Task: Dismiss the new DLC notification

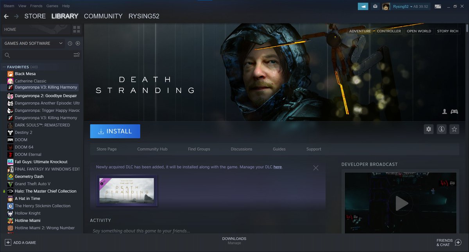Action: coord(316,168)
